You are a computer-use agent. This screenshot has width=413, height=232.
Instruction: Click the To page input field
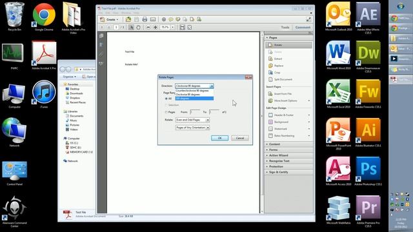[x=214, y=112]
